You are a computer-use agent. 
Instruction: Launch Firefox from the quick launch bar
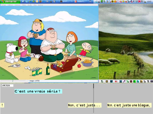(x=40, y=2)
